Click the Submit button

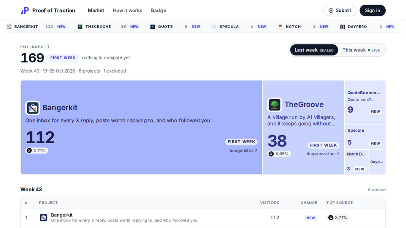click(340, 10)
